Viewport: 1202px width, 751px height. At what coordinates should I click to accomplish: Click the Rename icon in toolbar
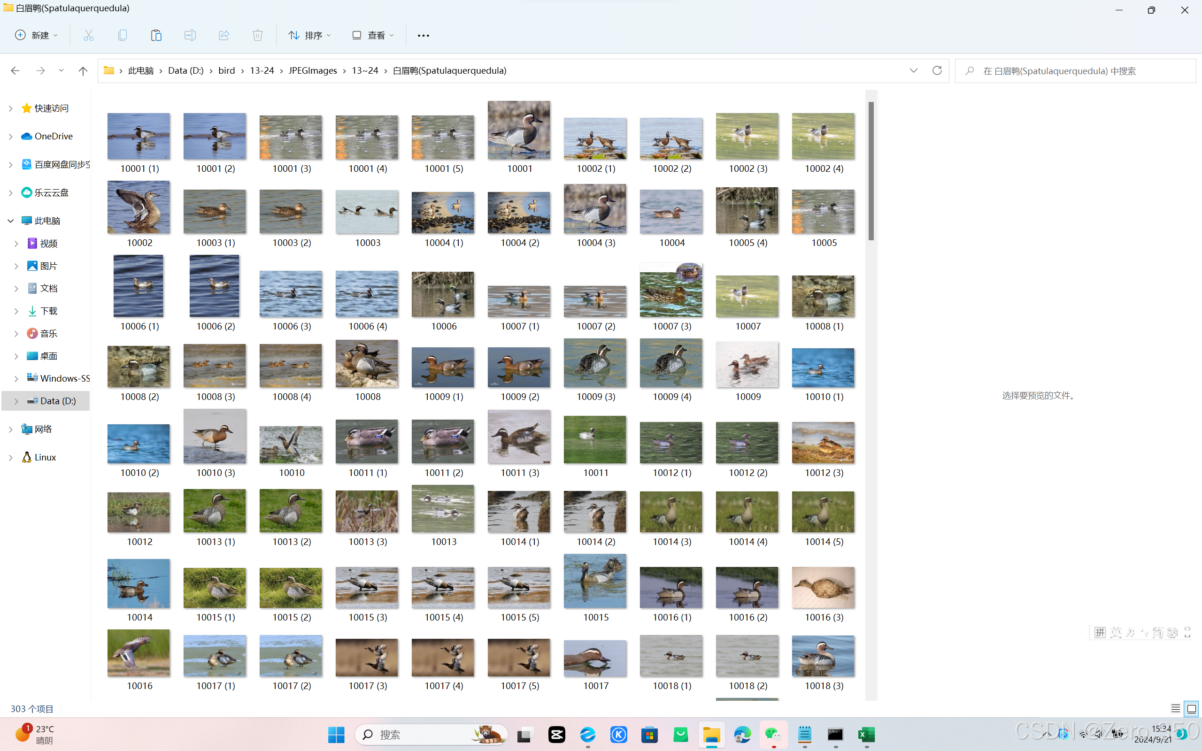point(190,35)
